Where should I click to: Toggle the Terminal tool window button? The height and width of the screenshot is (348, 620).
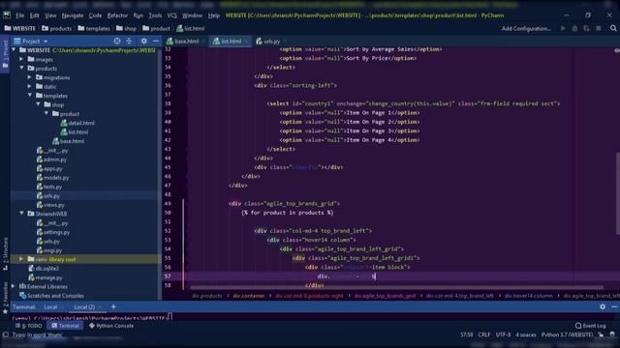tap(65, 326)
